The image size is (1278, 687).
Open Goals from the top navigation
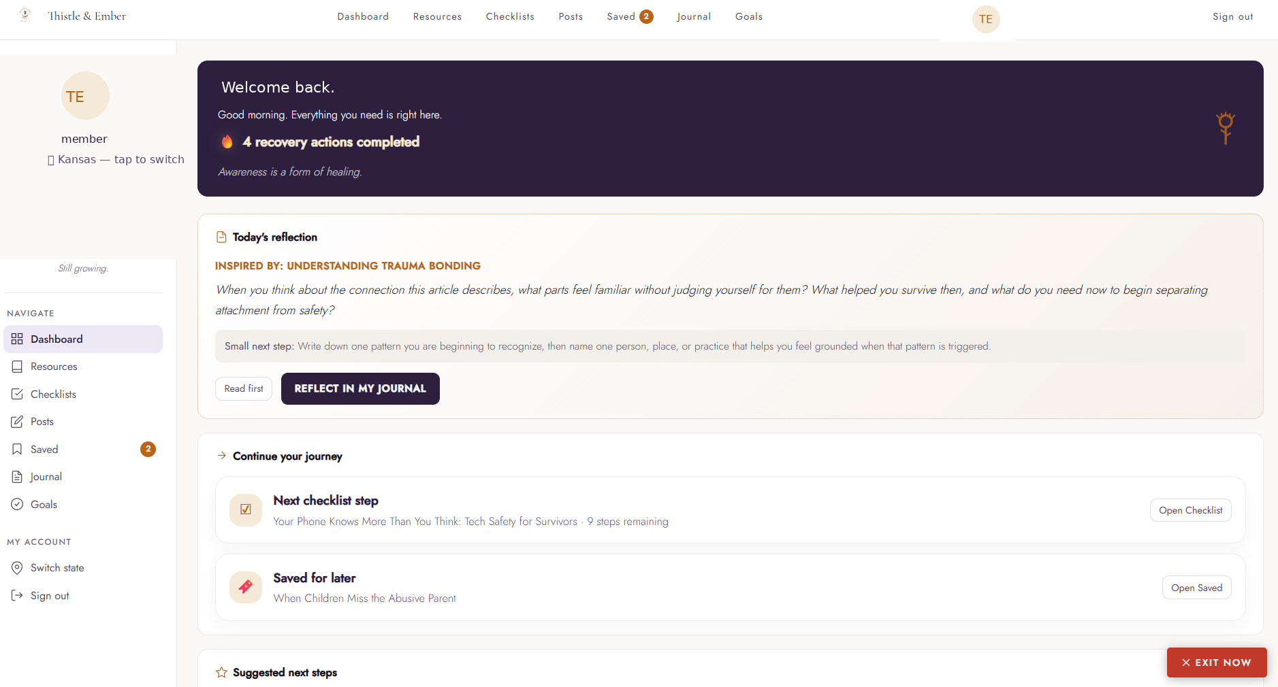749,16
